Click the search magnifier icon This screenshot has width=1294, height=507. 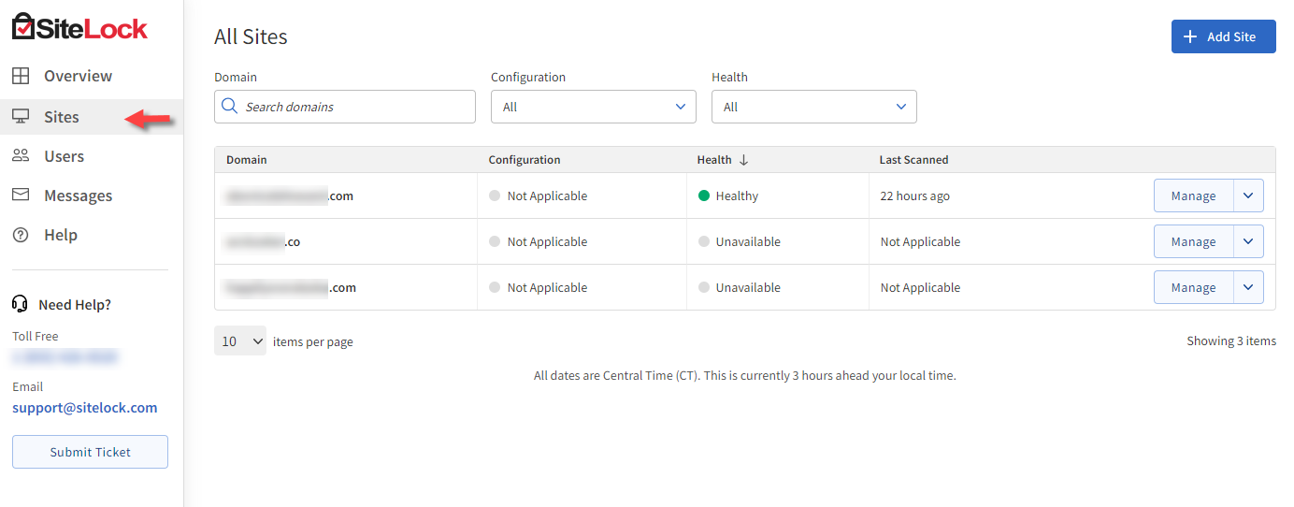click(x=230, y=107)
